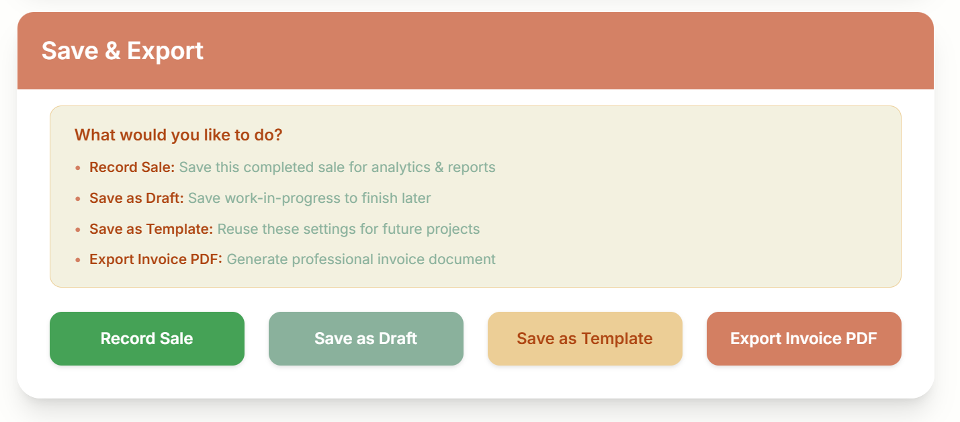Click the Export Invoice PDF button
Viewport: 960px width, 422px height.
pos(803,339)
